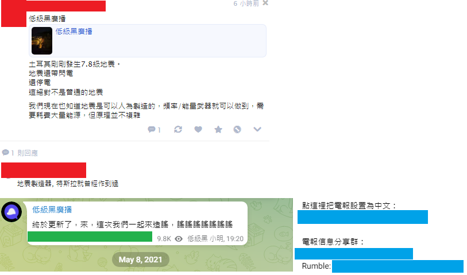Open the blue Rumble link
Viewport: 467px width, 275px height.
[397, 266]
